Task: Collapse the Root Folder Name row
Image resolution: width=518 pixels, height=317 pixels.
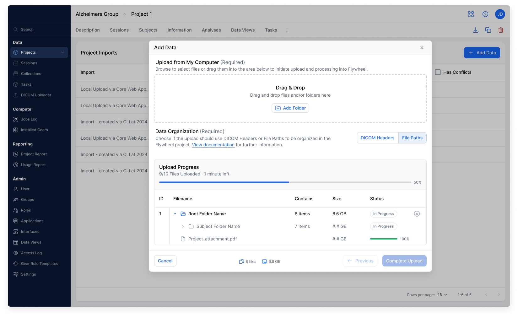Action: click(x=175, y=214)
